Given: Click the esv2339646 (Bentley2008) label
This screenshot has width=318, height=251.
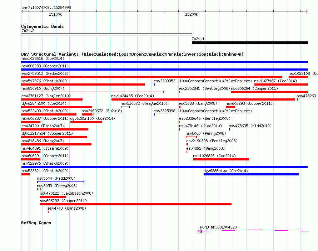Looking at the screenshot, I should point(205,119).
